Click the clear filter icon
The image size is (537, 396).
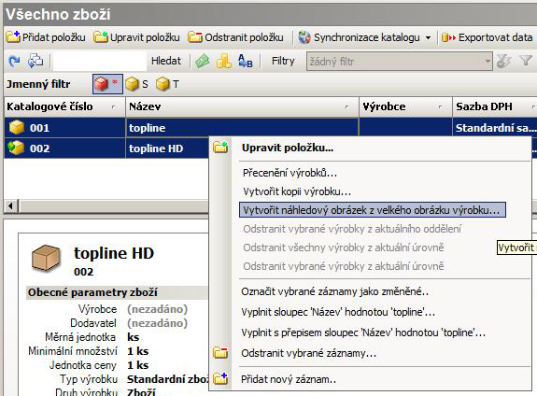click(503, 62)
